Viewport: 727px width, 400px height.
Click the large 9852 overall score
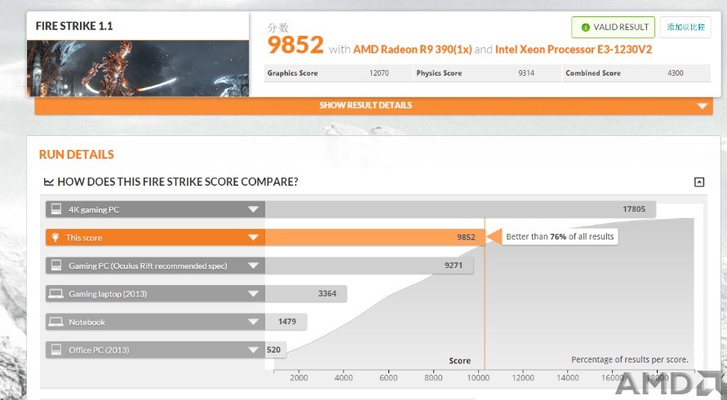(x=295, y=45)
